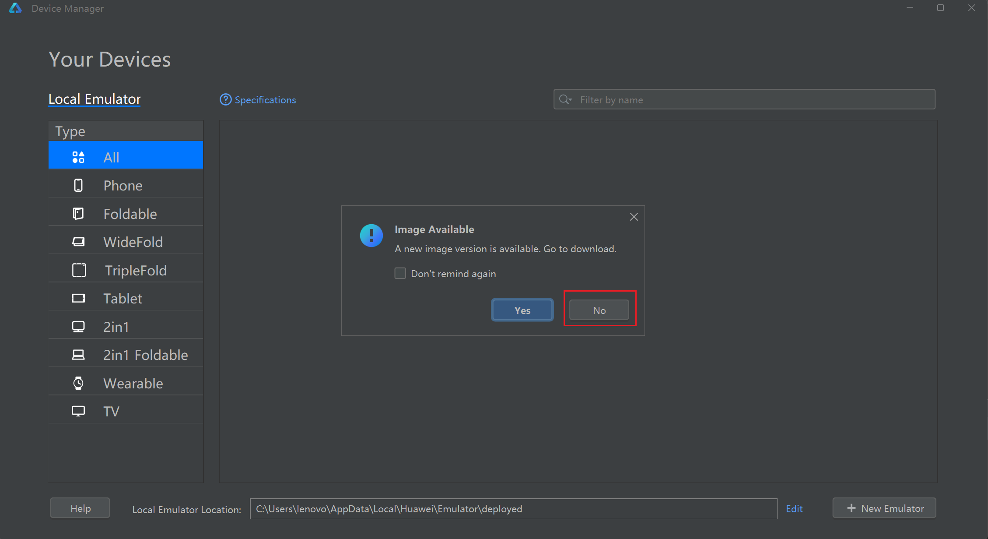Focus the Filter by name field

click(x=753, y=100)
